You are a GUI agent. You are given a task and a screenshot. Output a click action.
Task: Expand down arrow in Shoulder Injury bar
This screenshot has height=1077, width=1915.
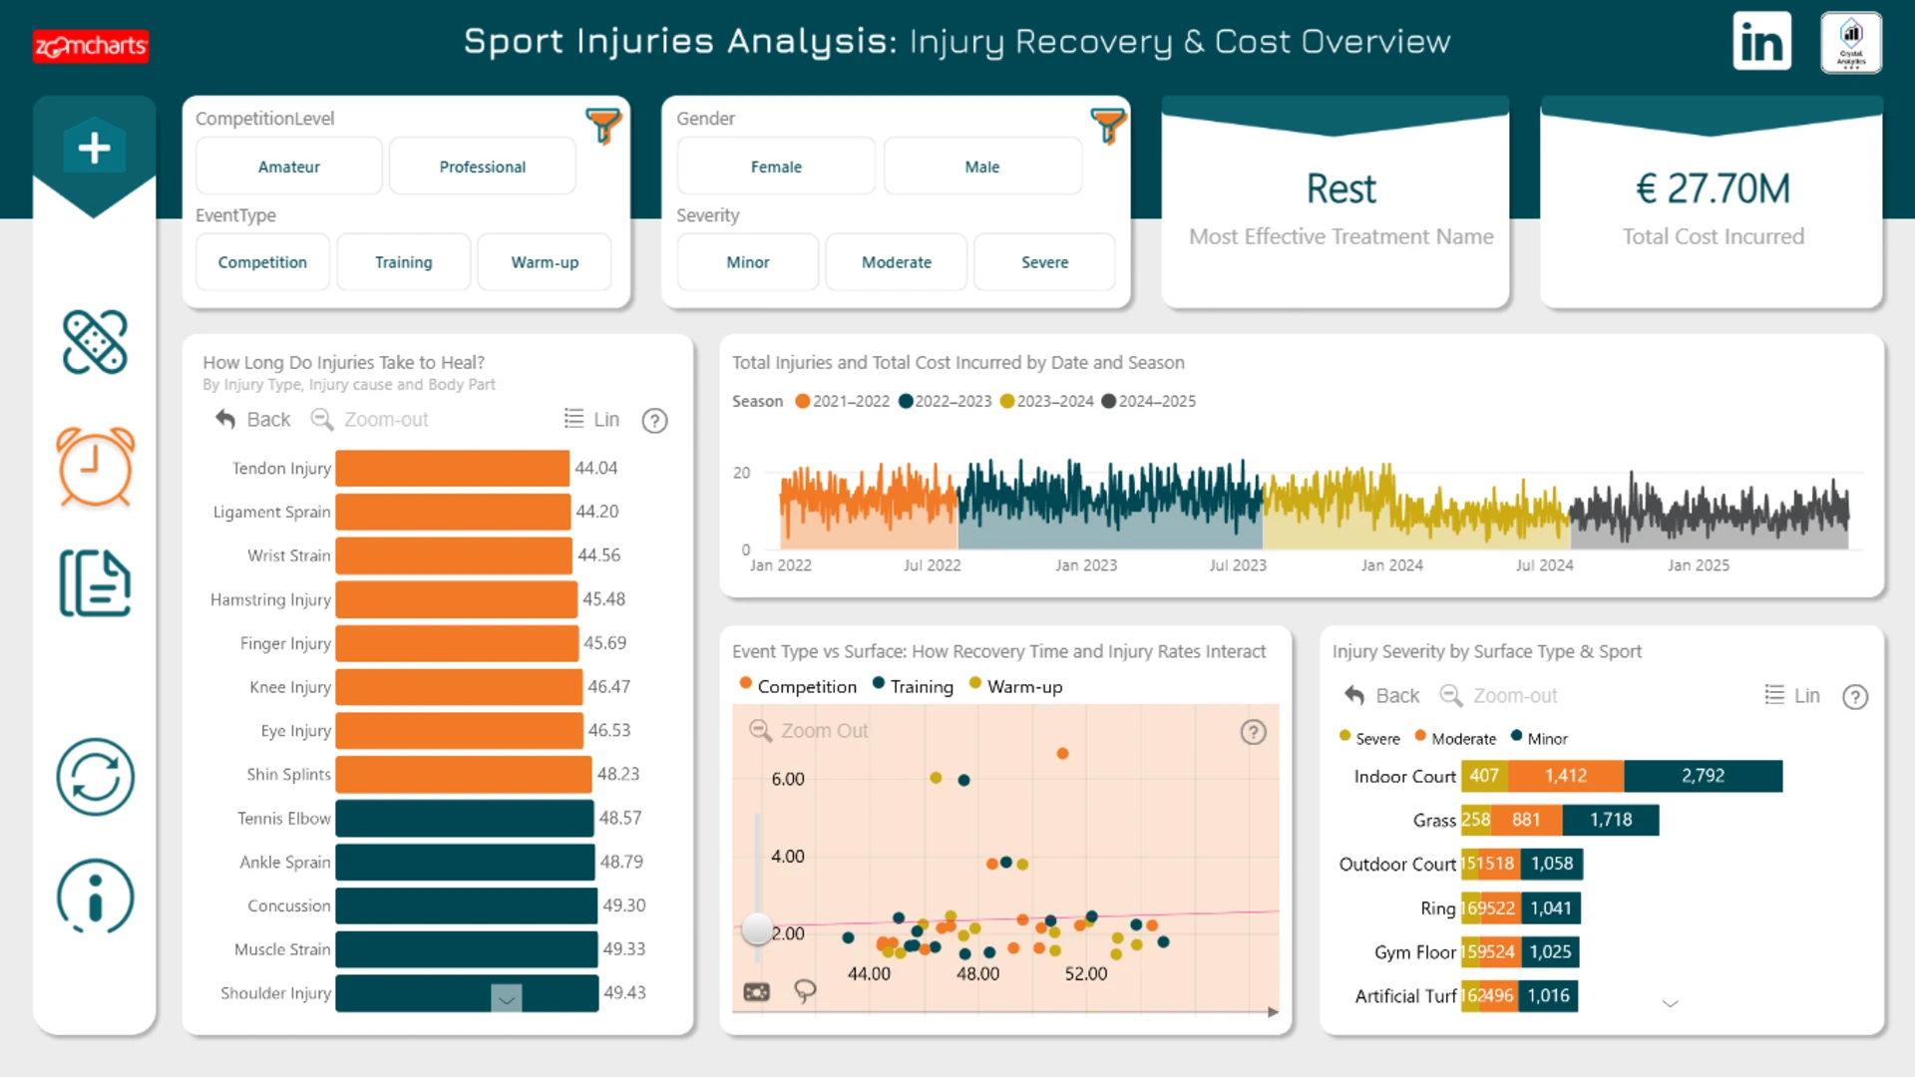[507, 998]
